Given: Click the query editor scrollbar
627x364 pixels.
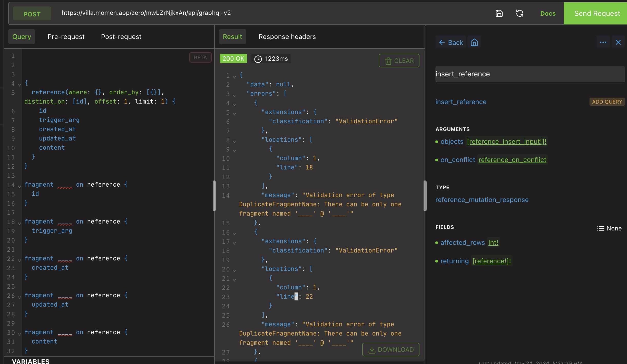Looking at the screenshot, I should 214,196.
